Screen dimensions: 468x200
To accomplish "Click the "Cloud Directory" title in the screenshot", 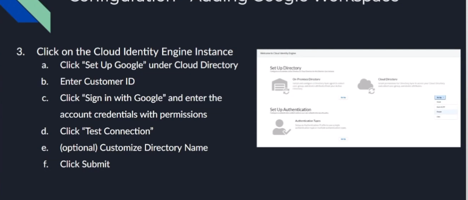I will coord(388,79).
